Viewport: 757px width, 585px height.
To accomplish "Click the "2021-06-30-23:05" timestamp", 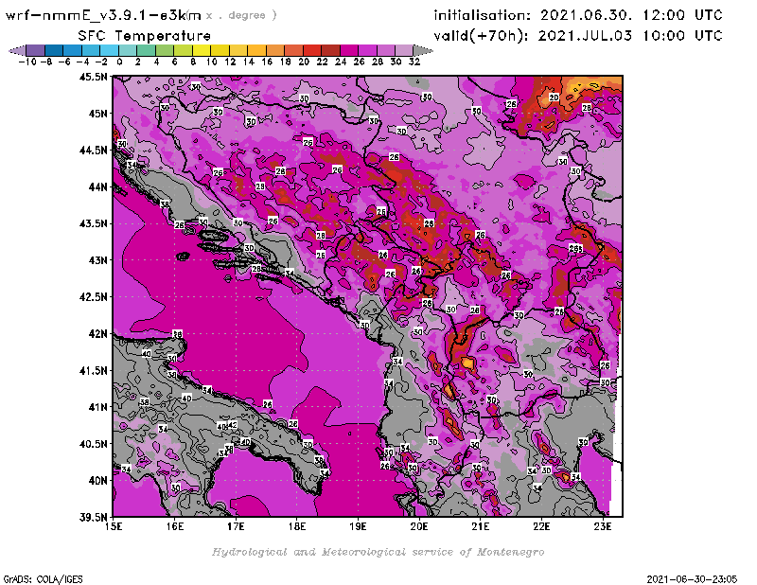I will coord(692,579).
